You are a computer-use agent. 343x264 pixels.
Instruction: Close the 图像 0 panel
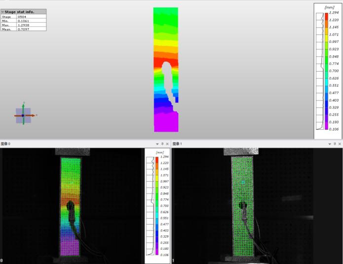(x=167, y=144)
